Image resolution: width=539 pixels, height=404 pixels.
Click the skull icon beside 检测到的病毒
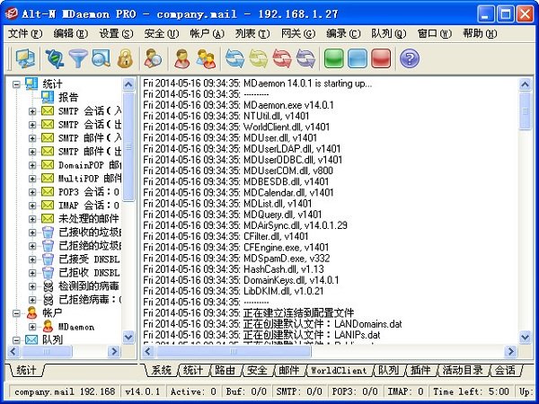pos(49,286)
